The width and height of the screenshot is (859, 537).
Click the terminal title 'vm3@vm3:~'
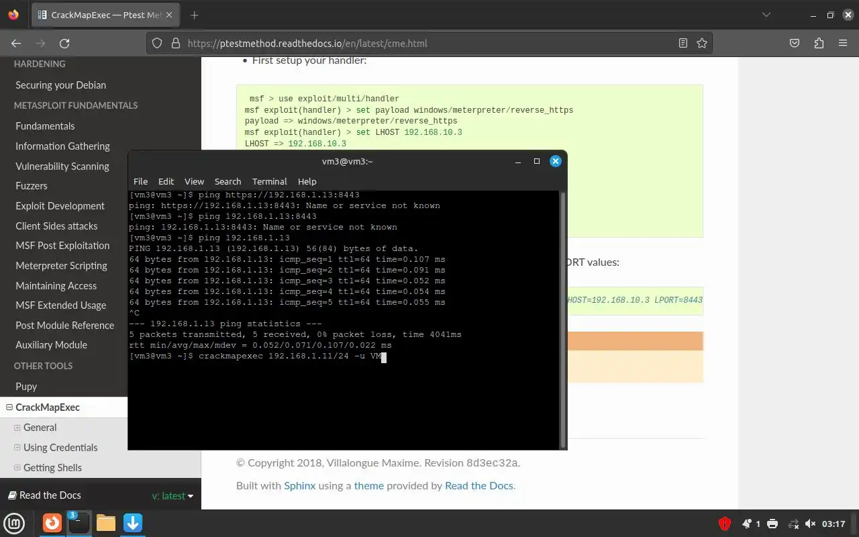pyautogui.click(x=347, y=161)
